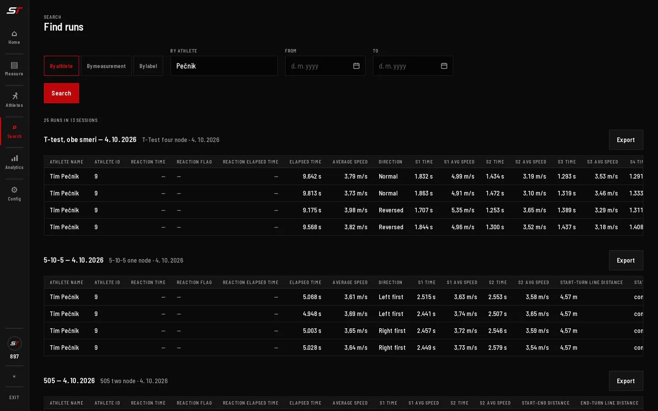The image size is (658, 411).
Task: Open the From date calendar picker
Action: pos(356,66)
